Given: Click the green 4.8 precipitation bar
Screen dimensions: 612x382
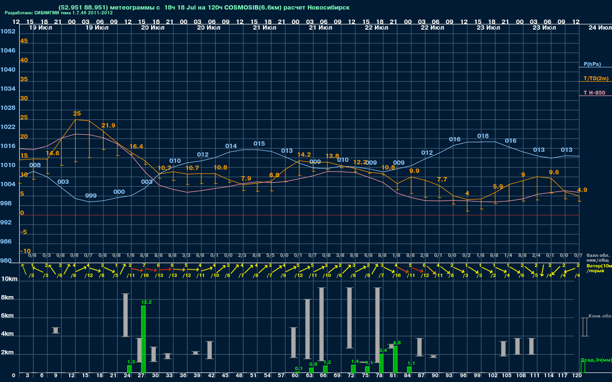Looking at the screenshot, I should [x=395, y=360].
